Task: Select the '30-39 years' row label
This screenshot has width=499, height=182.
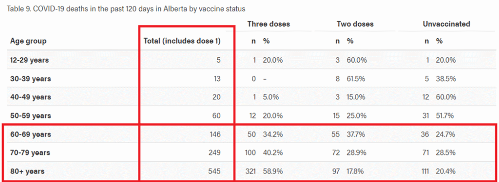Action: point(31,79)
